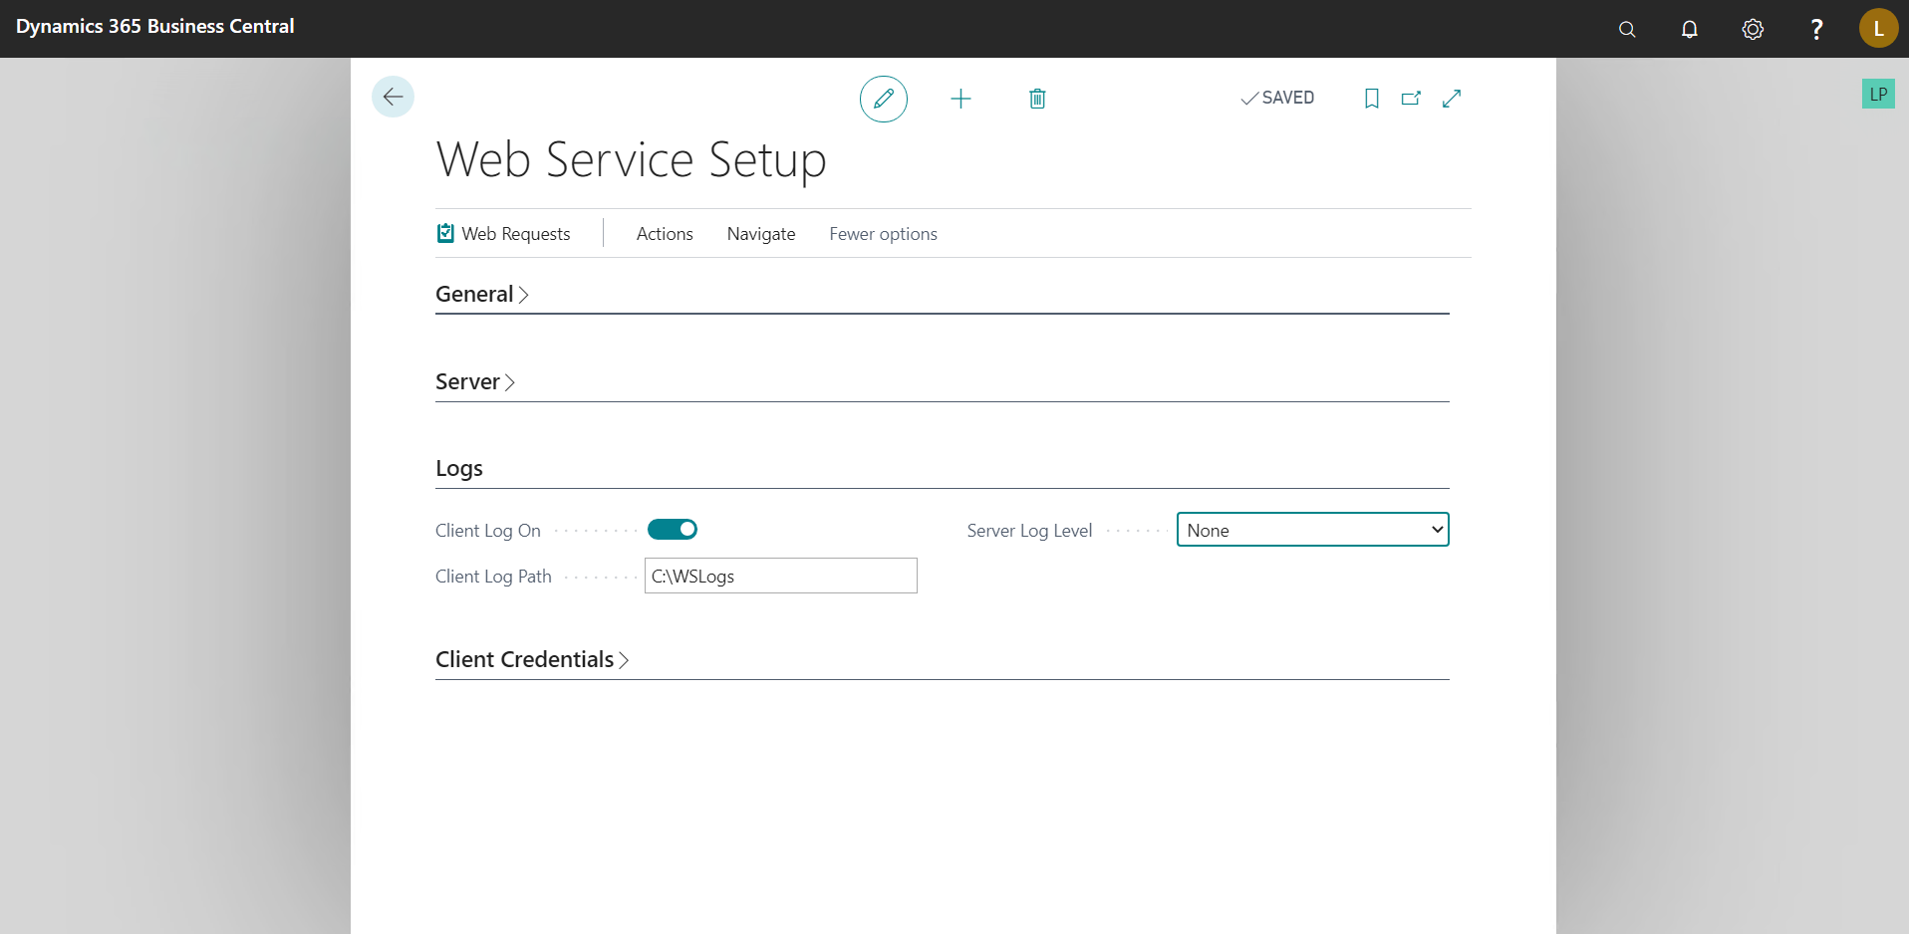The image size is (1909, 934).
Task: Click the Client Log Path label
Action: click(493, 577)
